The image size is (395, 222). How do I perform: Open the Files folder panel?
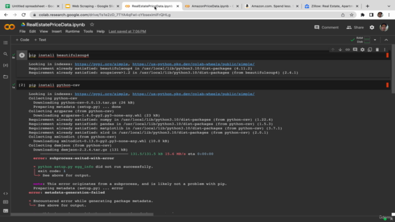click(6, 76)
